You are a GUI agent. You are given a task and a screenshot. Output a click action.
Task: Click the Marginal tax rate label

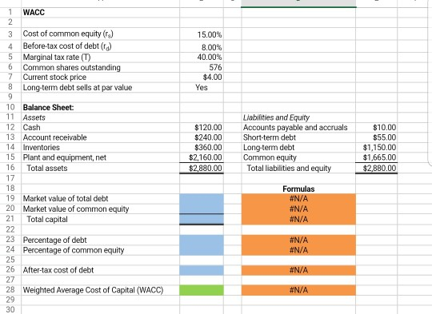[57, 58]
